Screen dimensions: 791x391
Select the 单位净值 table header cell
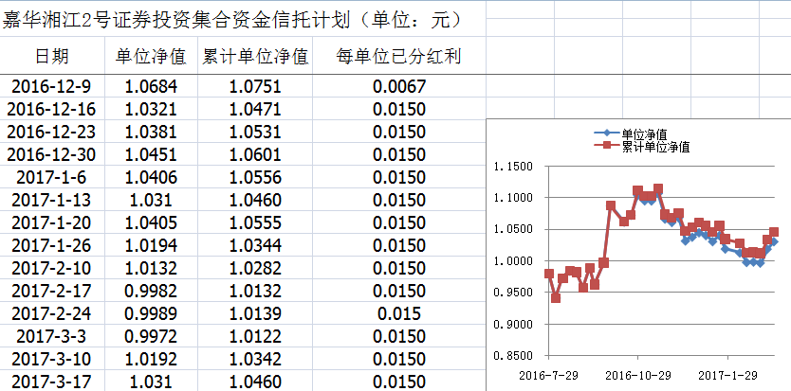point(150,57)
